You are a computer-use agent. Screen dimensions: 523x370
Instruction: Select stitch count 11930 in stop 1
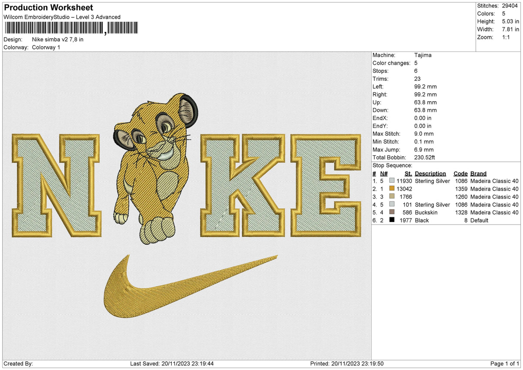pos(404,181)
